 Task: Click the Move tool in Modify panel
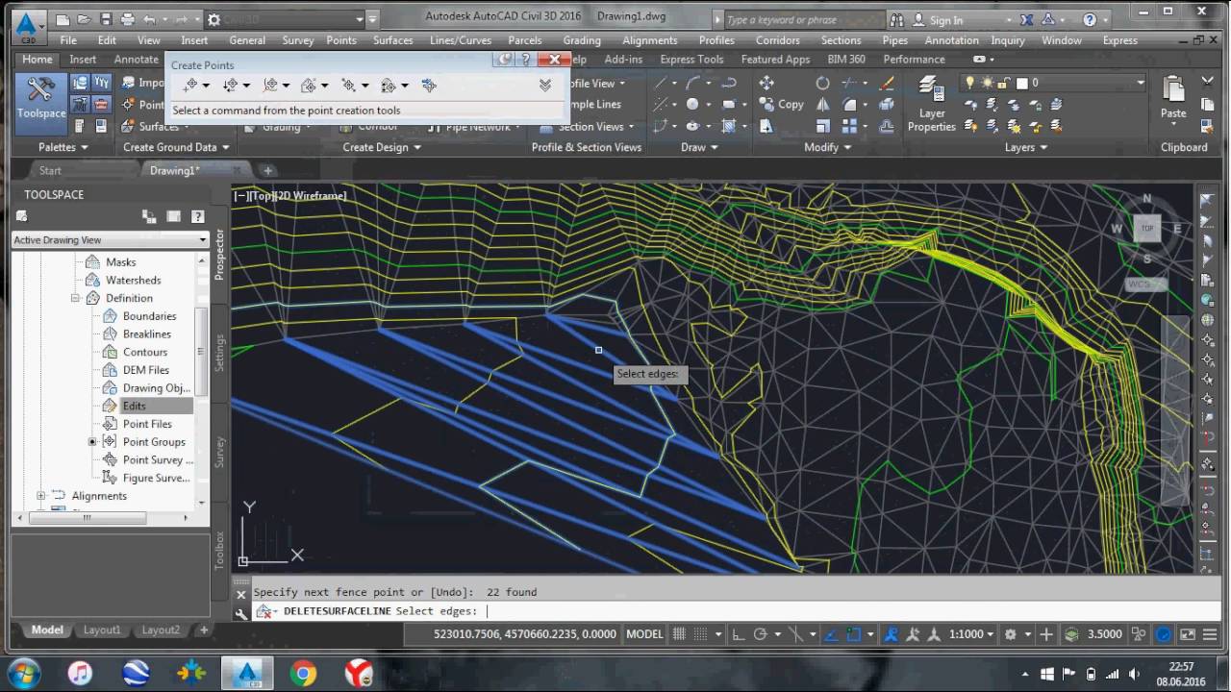[x=766, y=83]
